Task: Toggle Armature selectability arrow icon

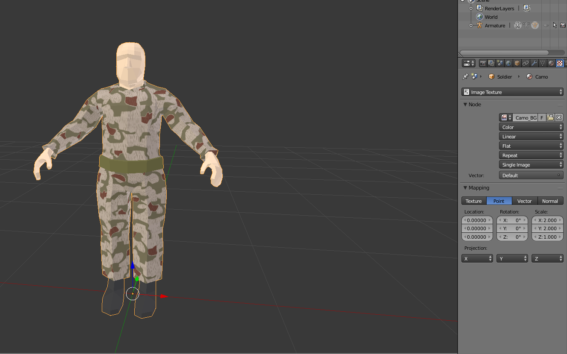Action: 555,26
